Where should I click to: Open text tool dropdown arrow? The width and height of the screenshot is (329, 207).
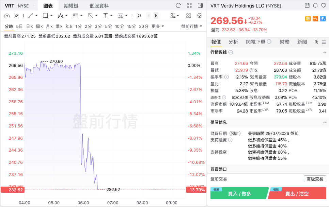(x=126, y=16)
